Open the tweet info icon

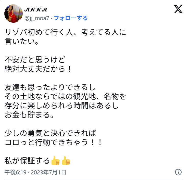pyautogui.click(x=179, y=172)
